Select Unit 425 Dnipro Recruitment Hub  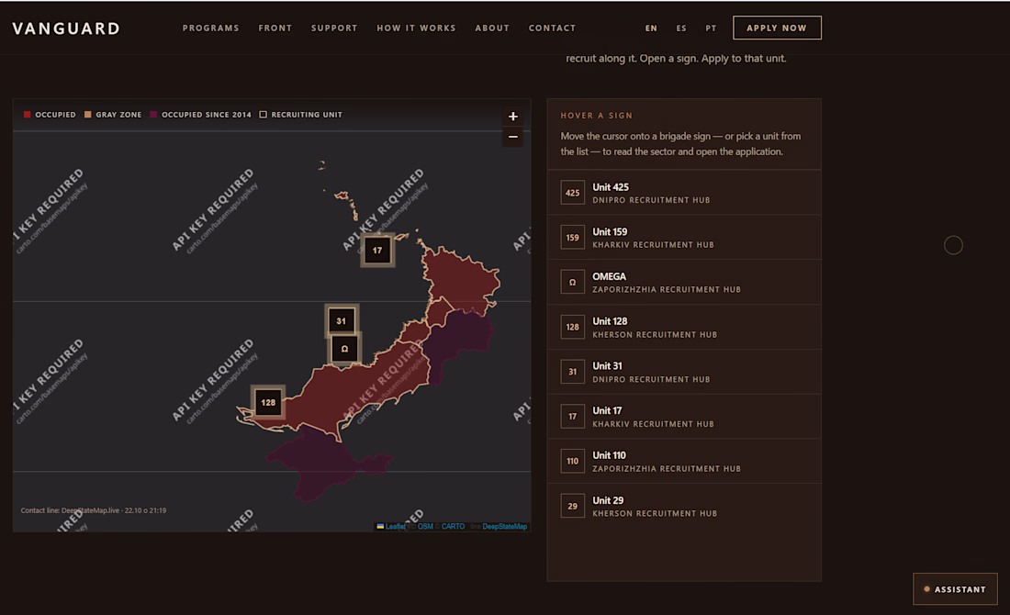[x=684, y=193]
